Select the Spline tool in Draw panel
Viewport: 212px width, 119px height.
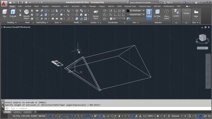pos(53,15)
